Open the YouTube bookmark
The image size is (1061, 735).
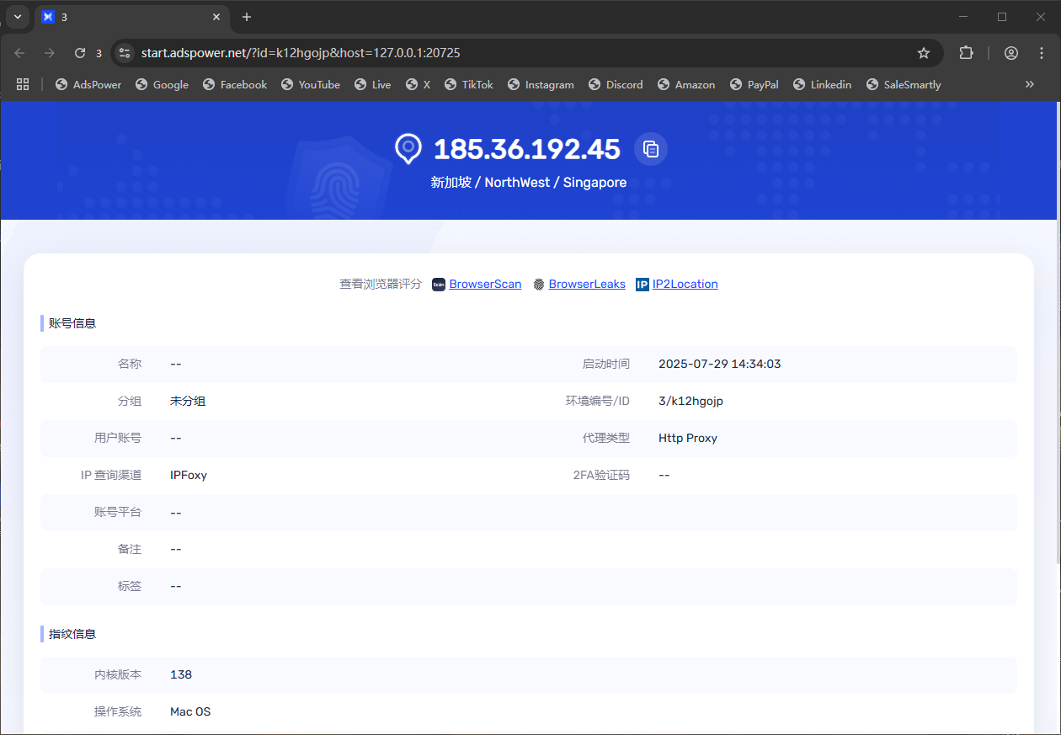tap(311, 84)
